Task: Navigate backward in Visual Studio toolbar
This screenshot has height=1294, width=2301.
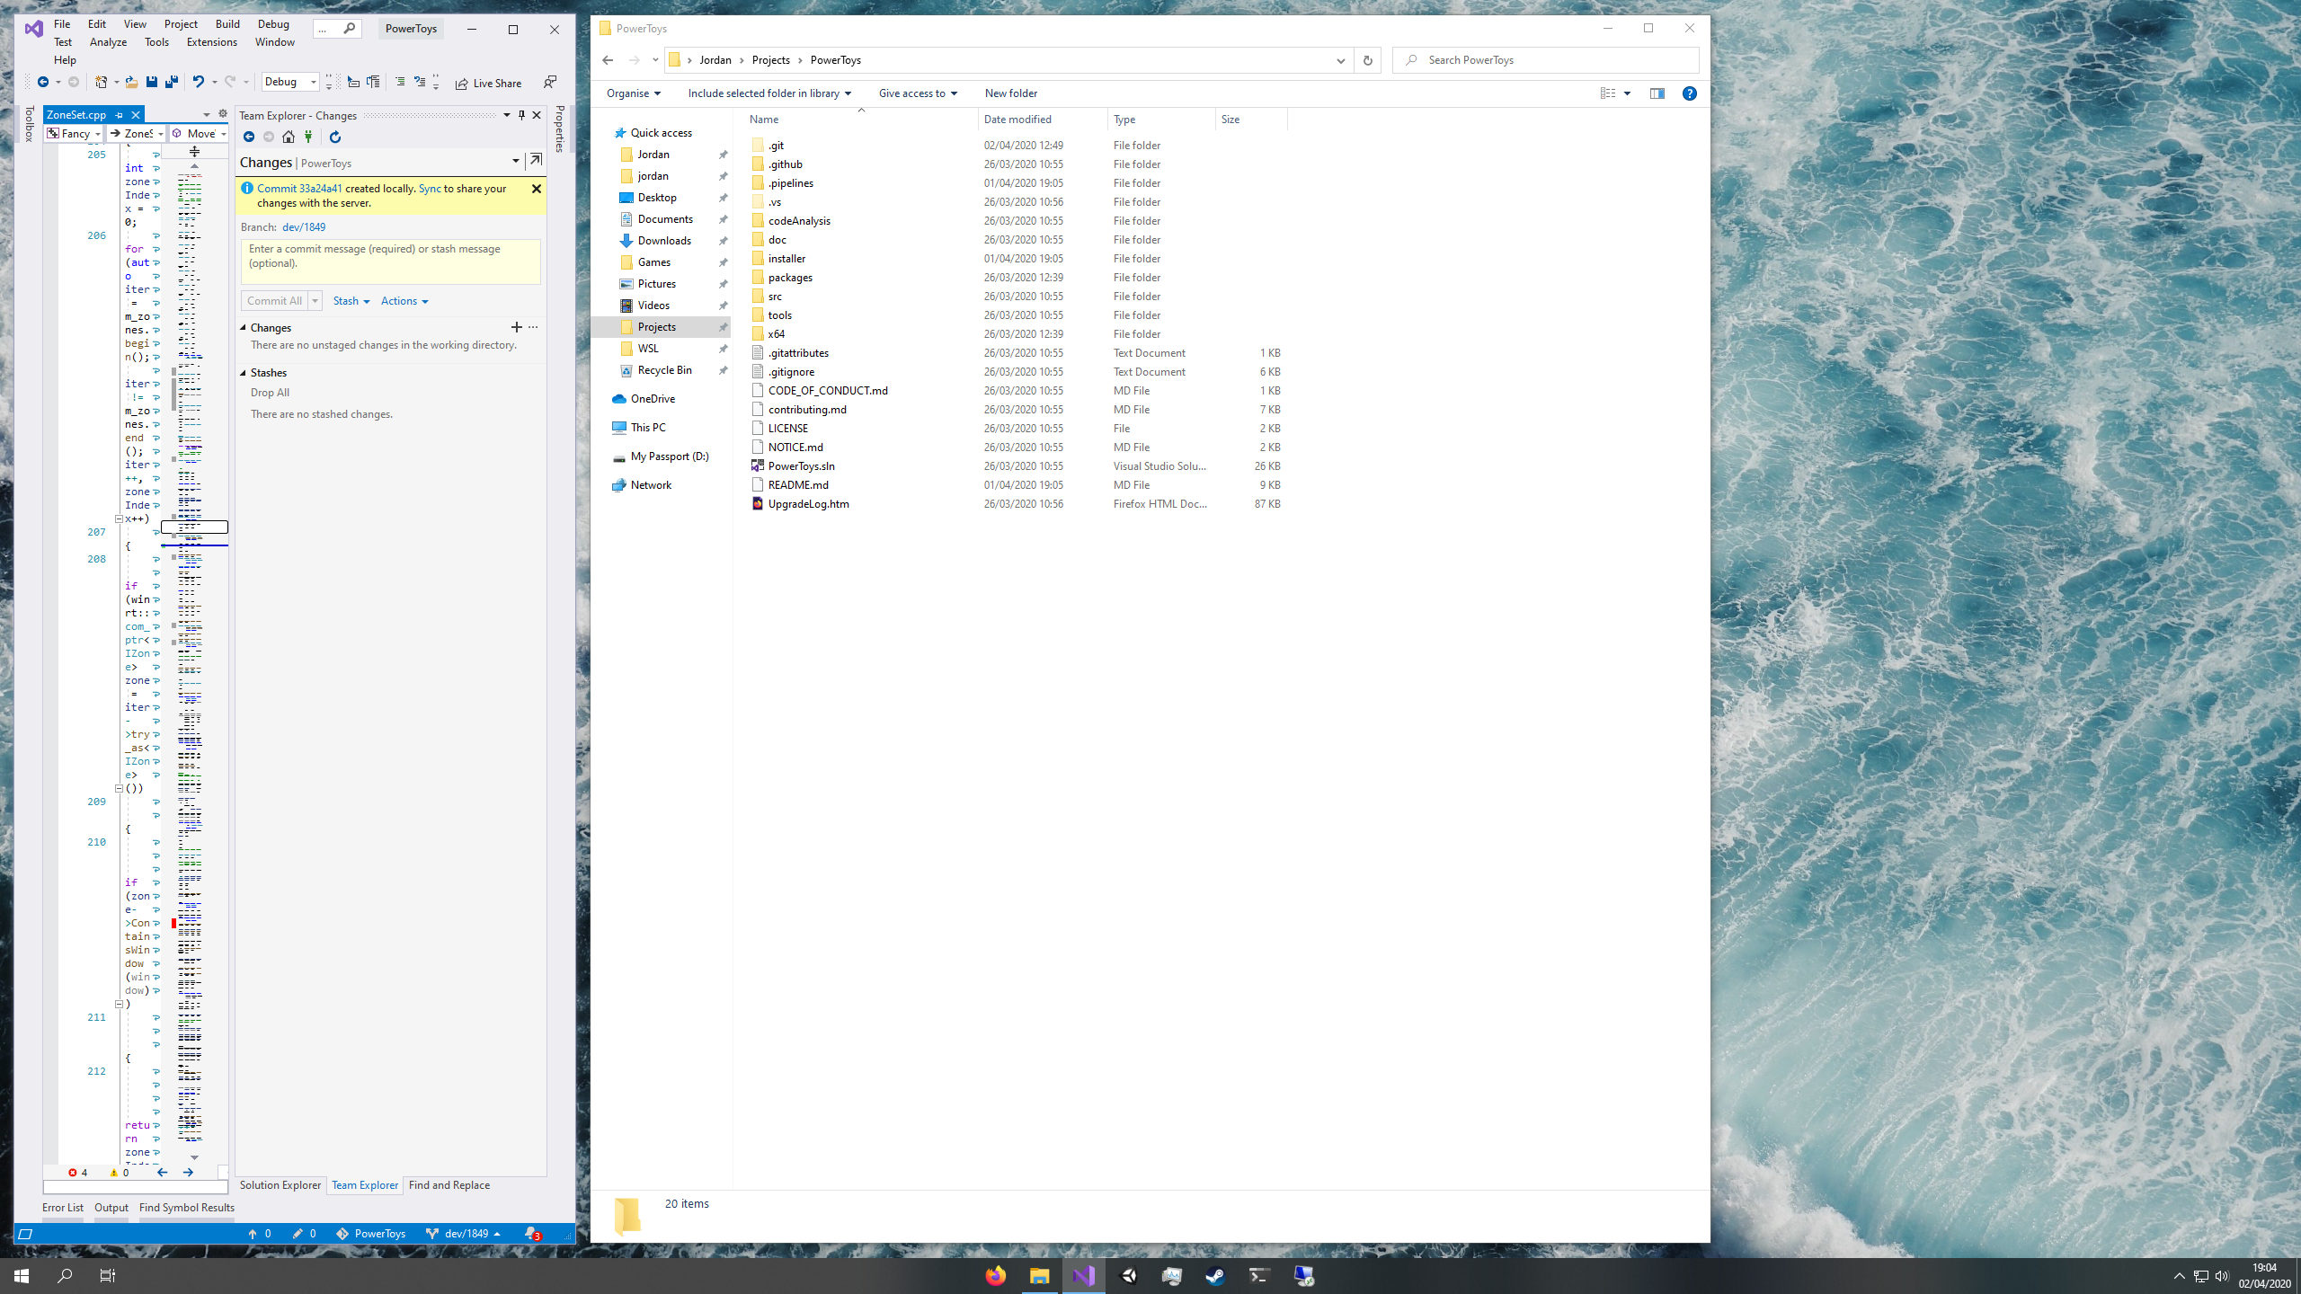Action: pos(42,83)
